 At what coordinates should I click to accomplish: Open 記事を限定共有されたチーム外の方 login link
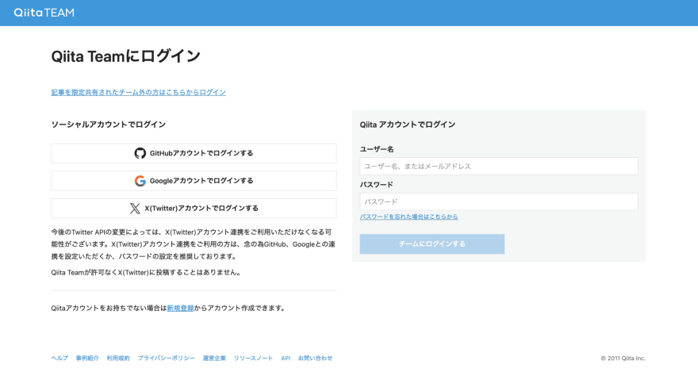(x=139, y=92)
